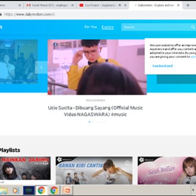Select the dimmed previous slide thumbnail
Viewport: 196px width, 196px height.
19,62
